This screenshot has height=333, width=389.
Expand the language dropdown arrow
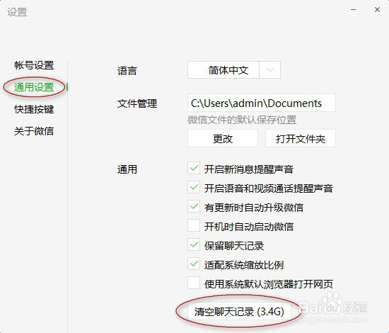pos(270,70)
